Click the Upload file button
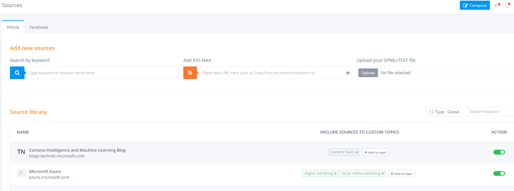This screenshot has height=191, width=514. coord(368,73)
